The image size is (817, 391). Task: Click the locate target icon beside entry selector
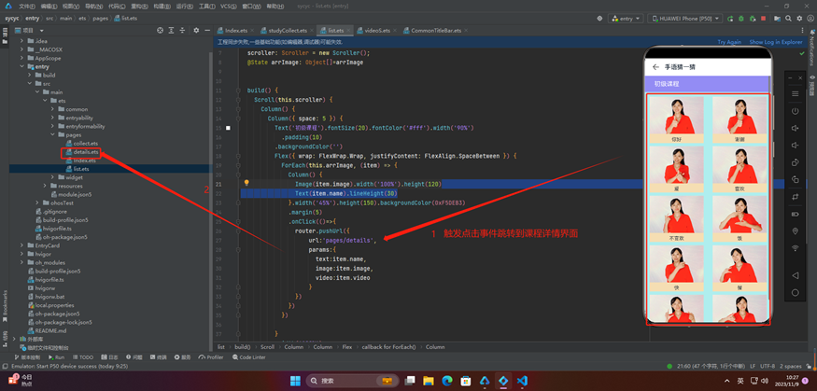pos(599,19)
